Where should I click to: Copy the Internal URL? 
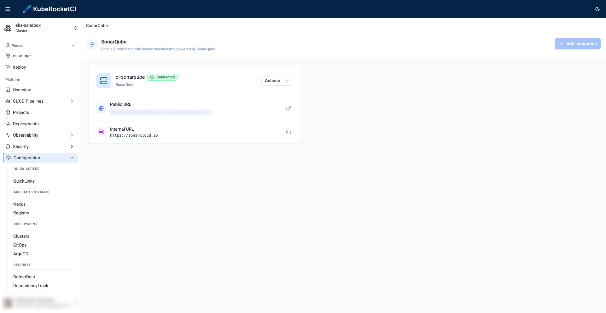288,132
